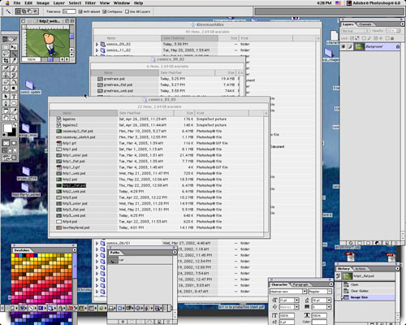Enable Use All Layers checkbox
Screen dimensions: 406x325
pyautogui.click(x=127, y=11)
